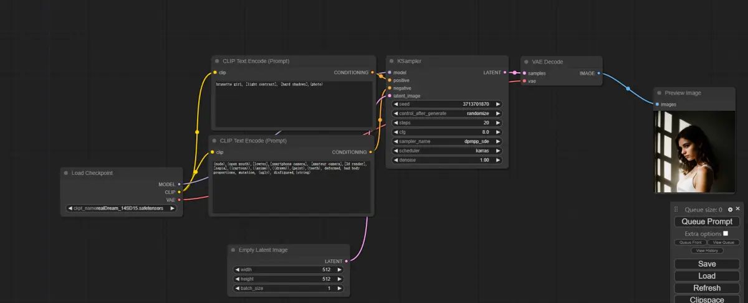Enable the Extra options checkbox
This screenshot has height=303, width=748.
pyautogui.click(x=726, y=233)
